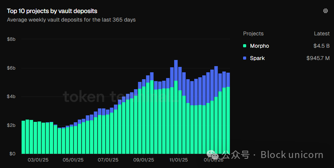
Task: Click the $8b y-axis label
Action: (11, 39)
